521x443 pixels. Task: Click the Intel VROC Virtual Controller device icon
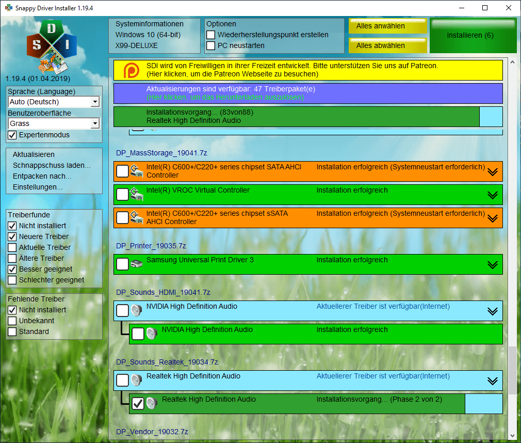click(136, 194)
